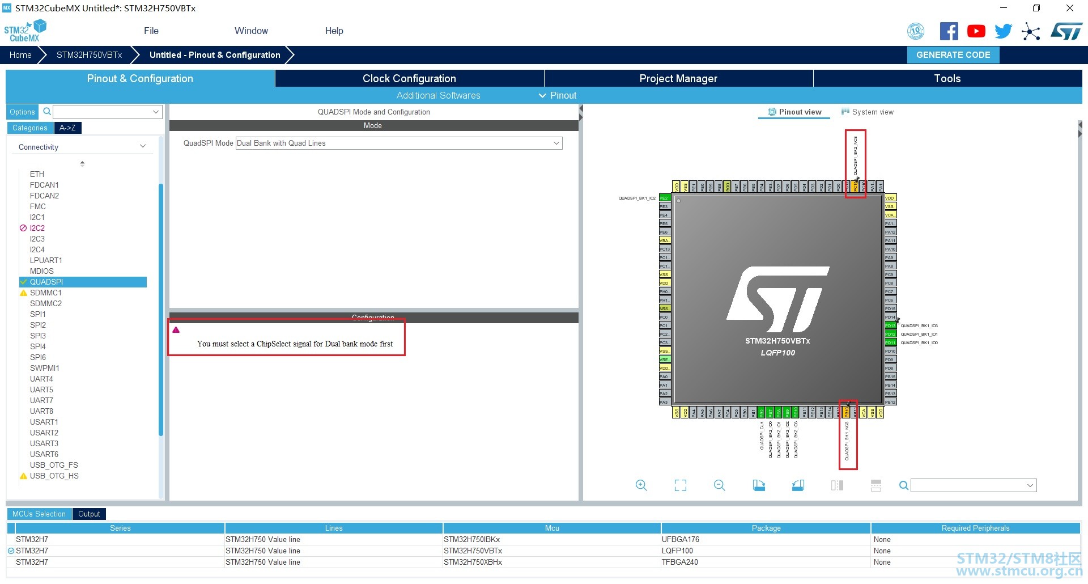Select the MCUs Selection tab
This screenshot has width=1088, height=584.
(39, 514)
